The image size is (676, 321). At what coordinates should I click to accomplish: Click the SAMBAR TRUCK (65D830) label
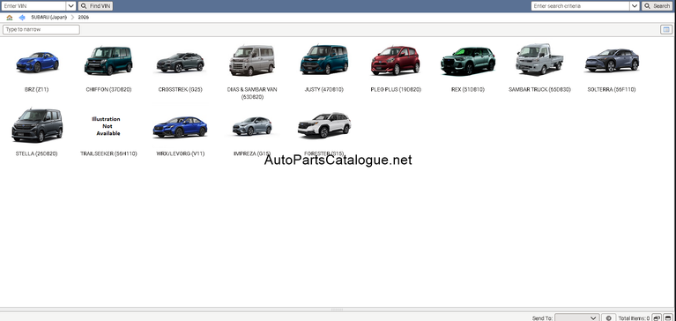tap(539, 90)
